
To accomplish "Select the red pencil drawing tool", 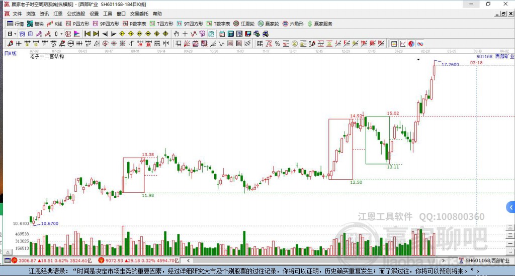I will 10,44.
